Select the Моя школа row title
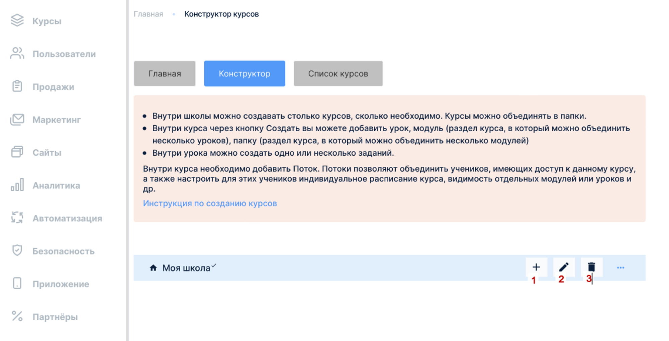669x341 pixels. point(186,268)
